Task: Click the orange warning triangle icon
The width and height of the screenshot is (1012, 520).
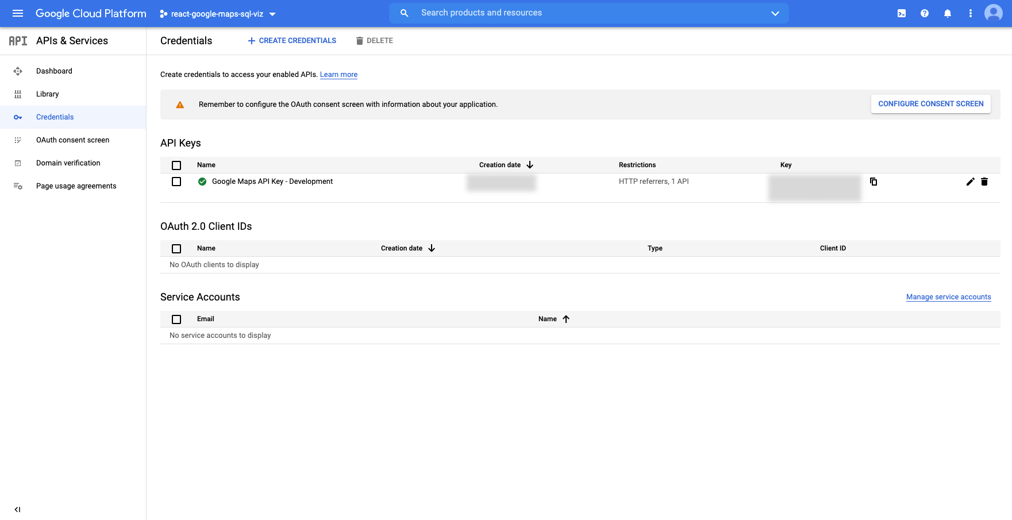Action: (180, 105)
